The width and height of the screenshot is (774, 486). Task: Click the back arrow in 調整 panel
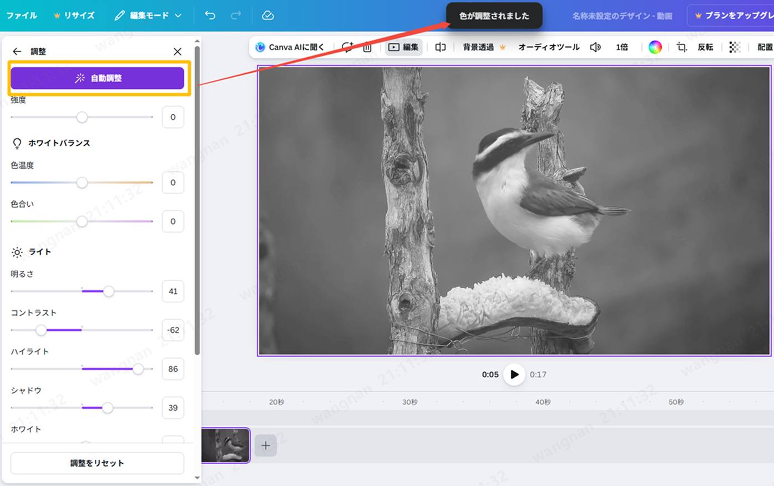tap(17, 51)
